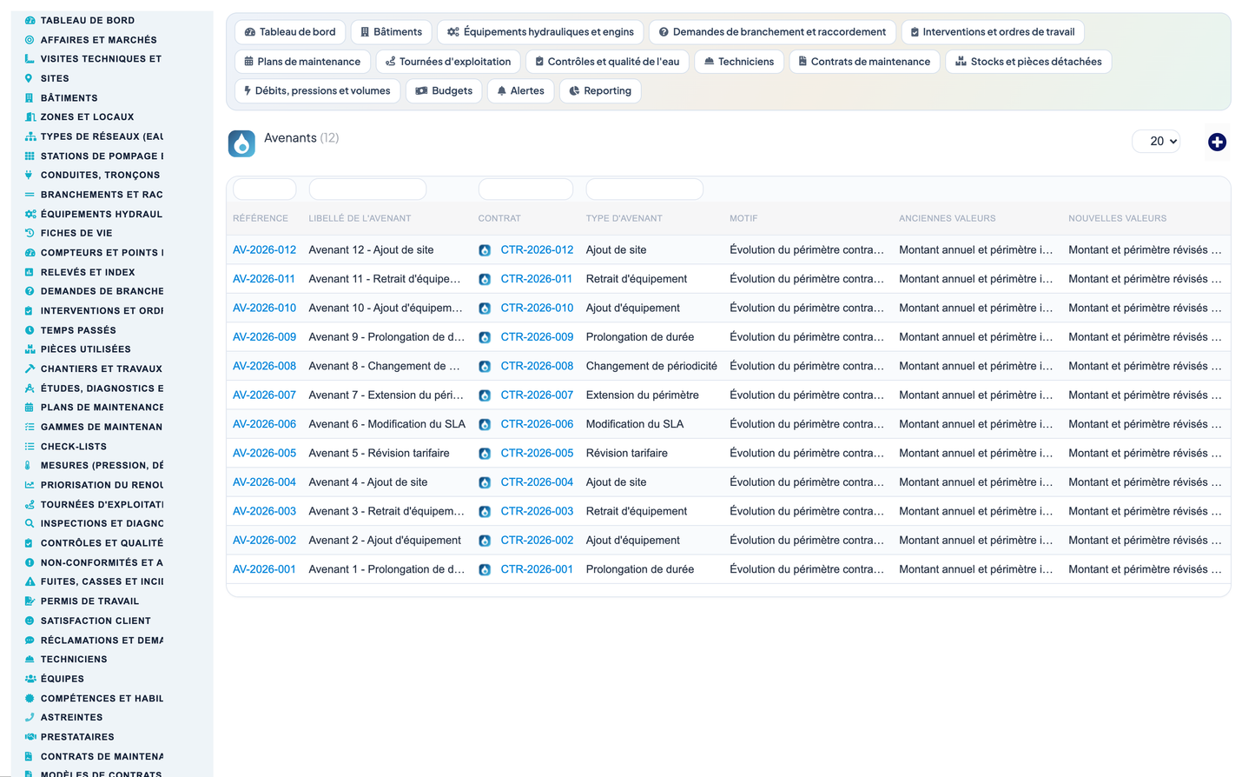
Task: Open the page size dropdown showing 20
Action: tap(1156, 141)
